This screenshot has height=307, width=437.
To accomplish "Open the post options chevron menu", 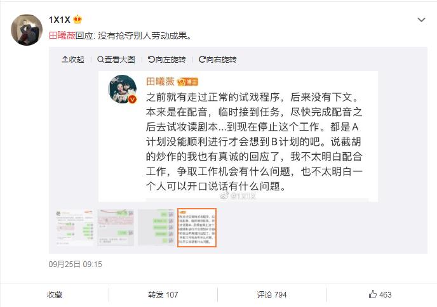I will (421, 20).
